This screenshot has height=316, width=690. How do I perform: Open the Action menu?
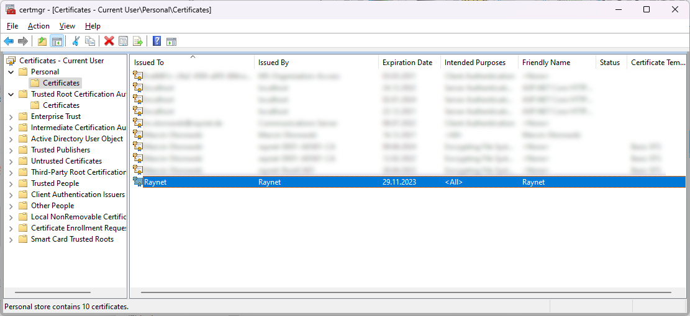39,26
